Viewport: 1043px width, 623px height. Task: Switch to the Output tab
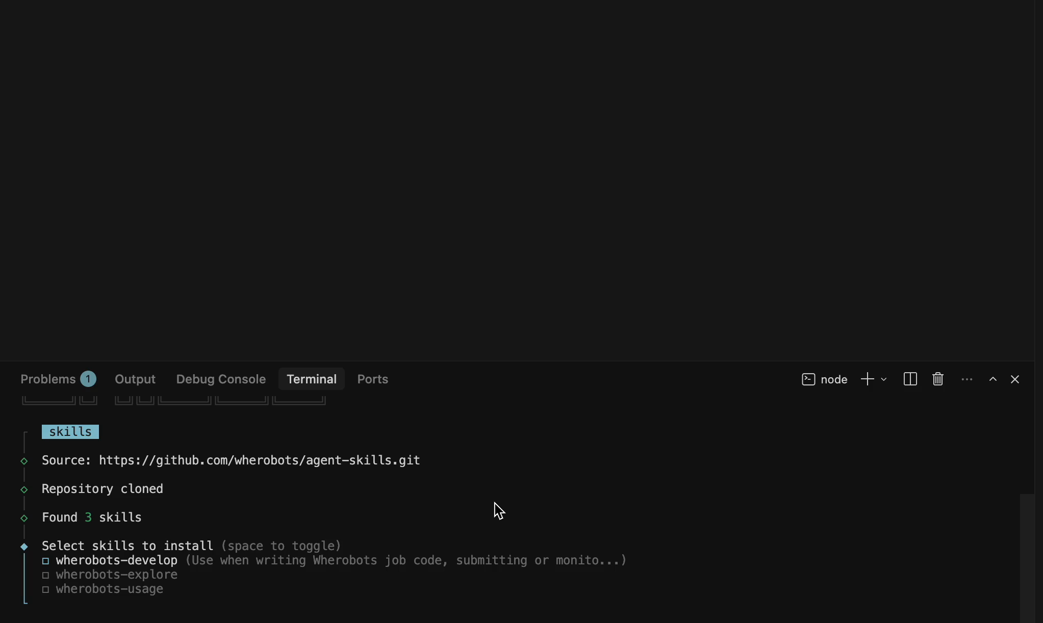coord(135,379)
